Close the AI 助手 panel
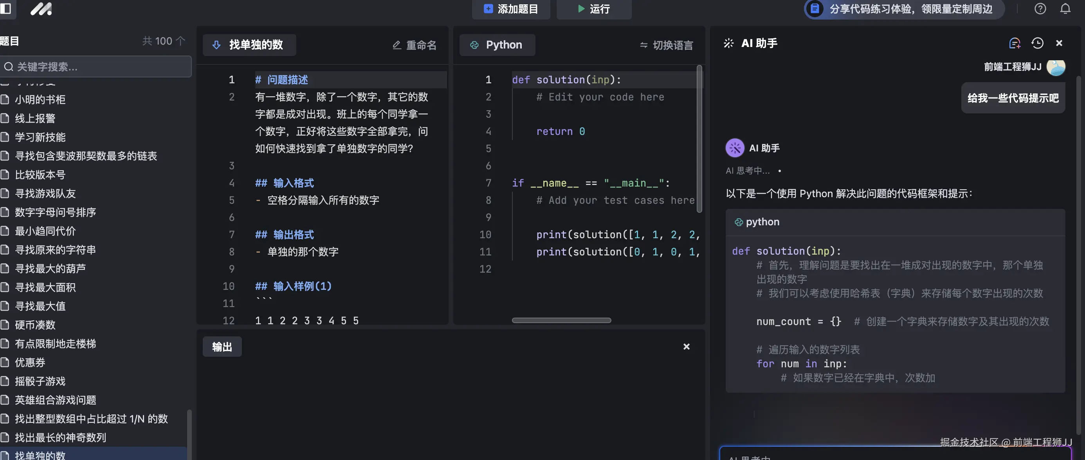The width and height of the screenshot is (1085, 460). (x=1059, y=43)
